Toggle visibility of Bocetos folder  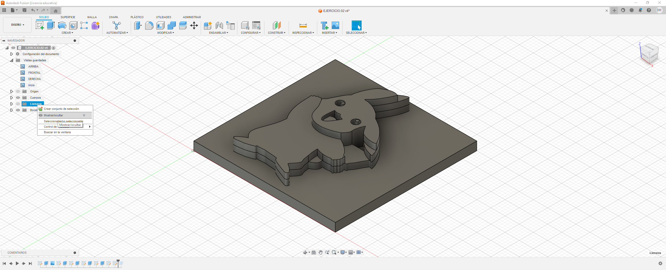click(x=18, y=110)
